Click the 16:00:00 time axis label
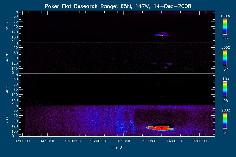The height and width of the screenshot is (157, 236). click(200, 141)
